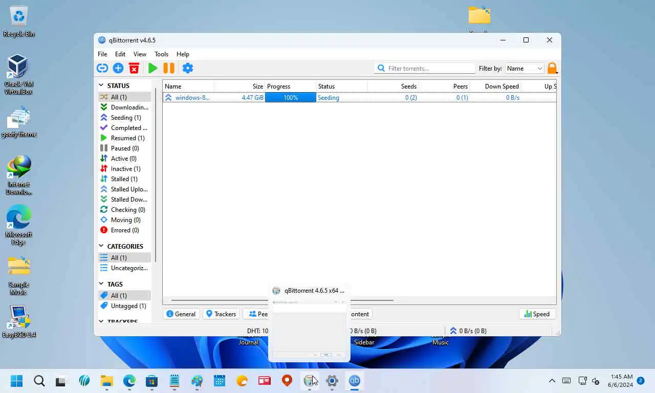
Task: Select the Stalled Uploading status filter
Action: click(x=124, y=189)
